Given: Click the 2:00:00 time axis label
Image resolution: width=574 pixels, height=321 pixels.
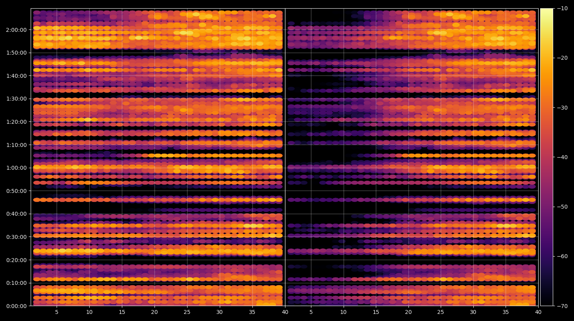Looking at the screenshot, I should pyautogui.click(x=17, y=30).
